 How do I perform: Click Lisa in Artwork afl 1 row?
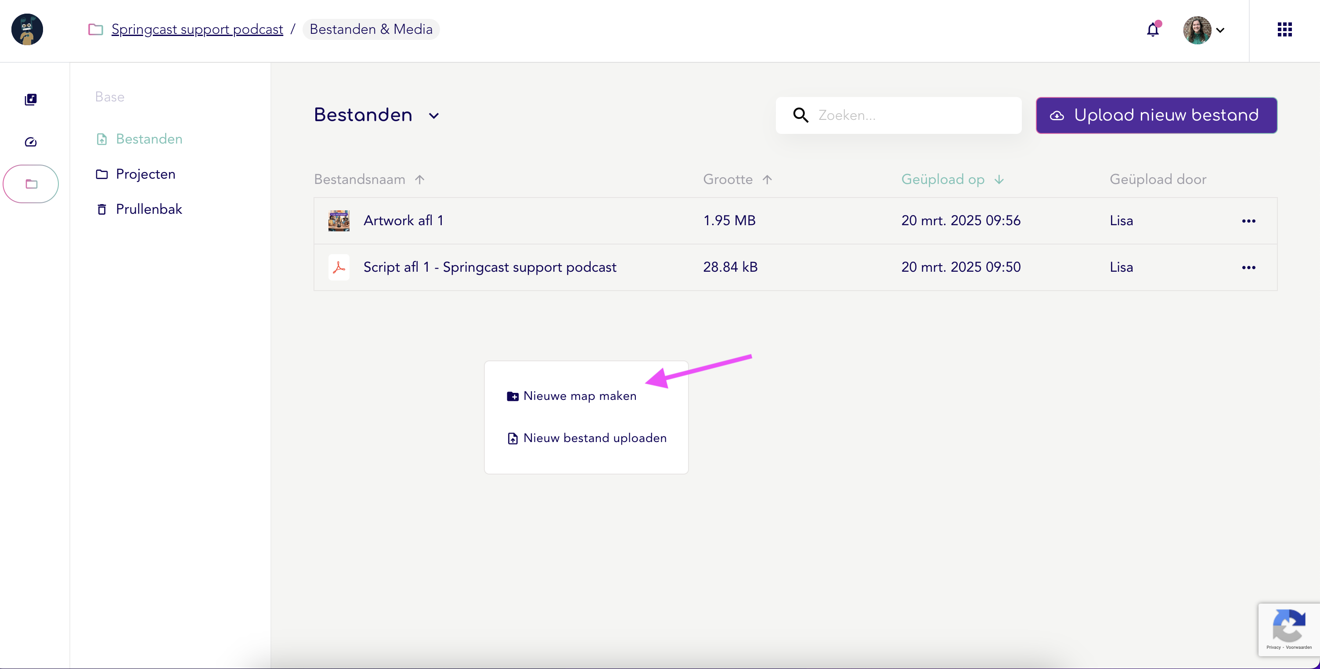tap(1121, 221)
